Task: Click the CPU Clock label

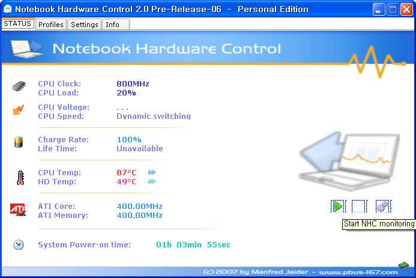Action: pos(59,84)
